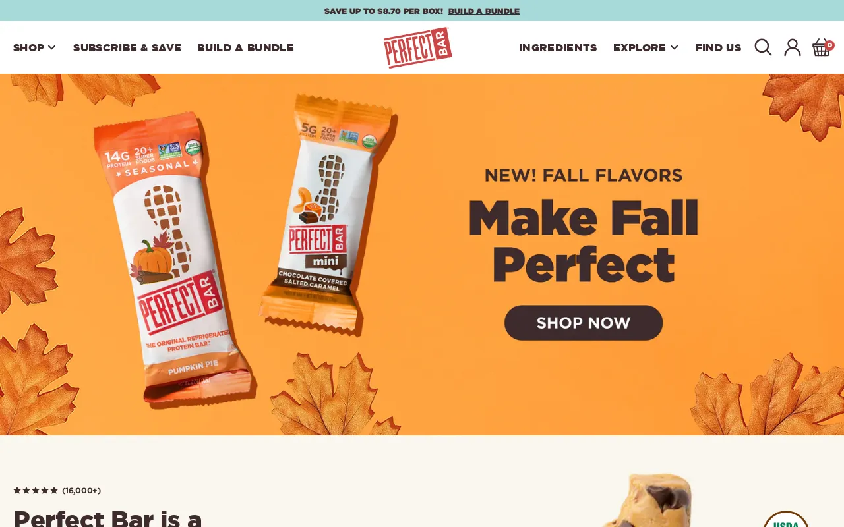Click the cart item count badge
The image size is (844, 527).
829,45
